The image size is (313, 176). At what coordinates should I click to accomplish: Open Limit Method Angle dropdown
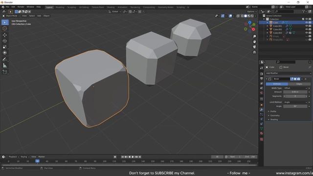(x=295, y=102)
